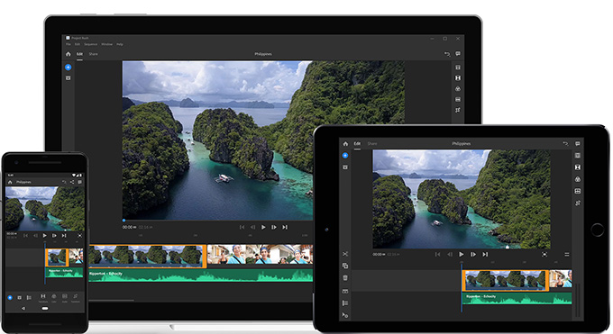Open the Audio panel on the tablet
This screenshot has height=334, width=613.
click(578, 191)
